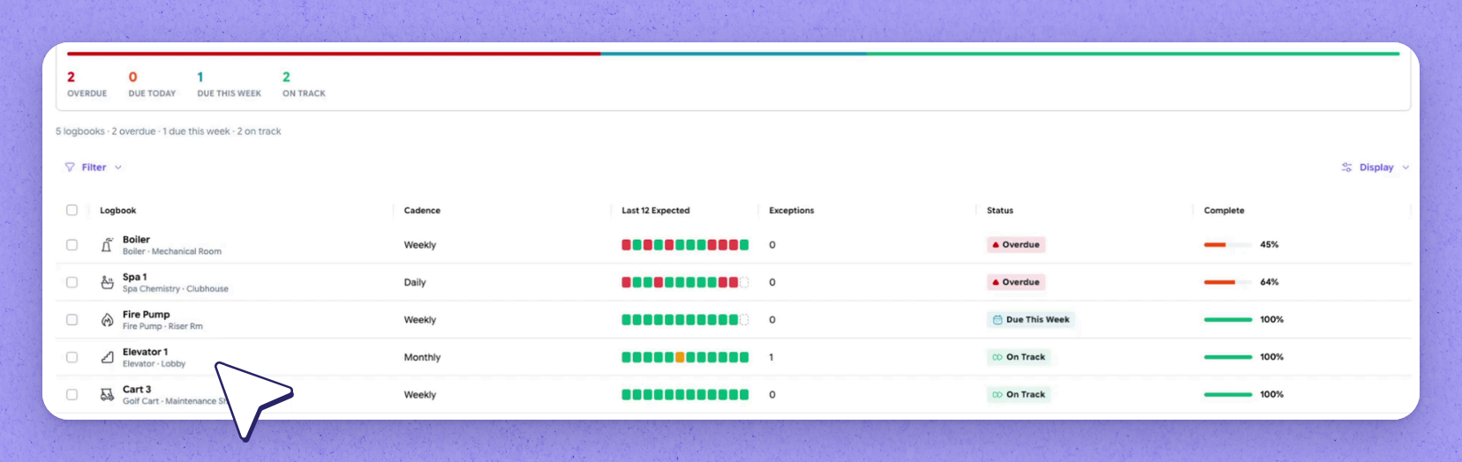Viewport: 1462px width, 462px height.
Task: Check the Cart 3 row checkbox
Action: click(x=72, y=395)
